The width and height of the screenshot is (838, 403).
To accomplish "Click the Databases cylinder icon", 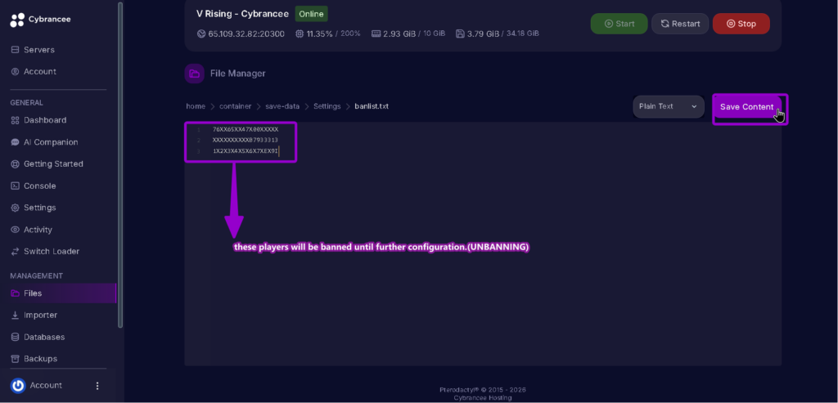I will point(15,337).
